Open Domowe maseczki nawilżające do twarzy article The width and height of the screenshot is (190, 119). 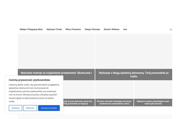[114, 103]
